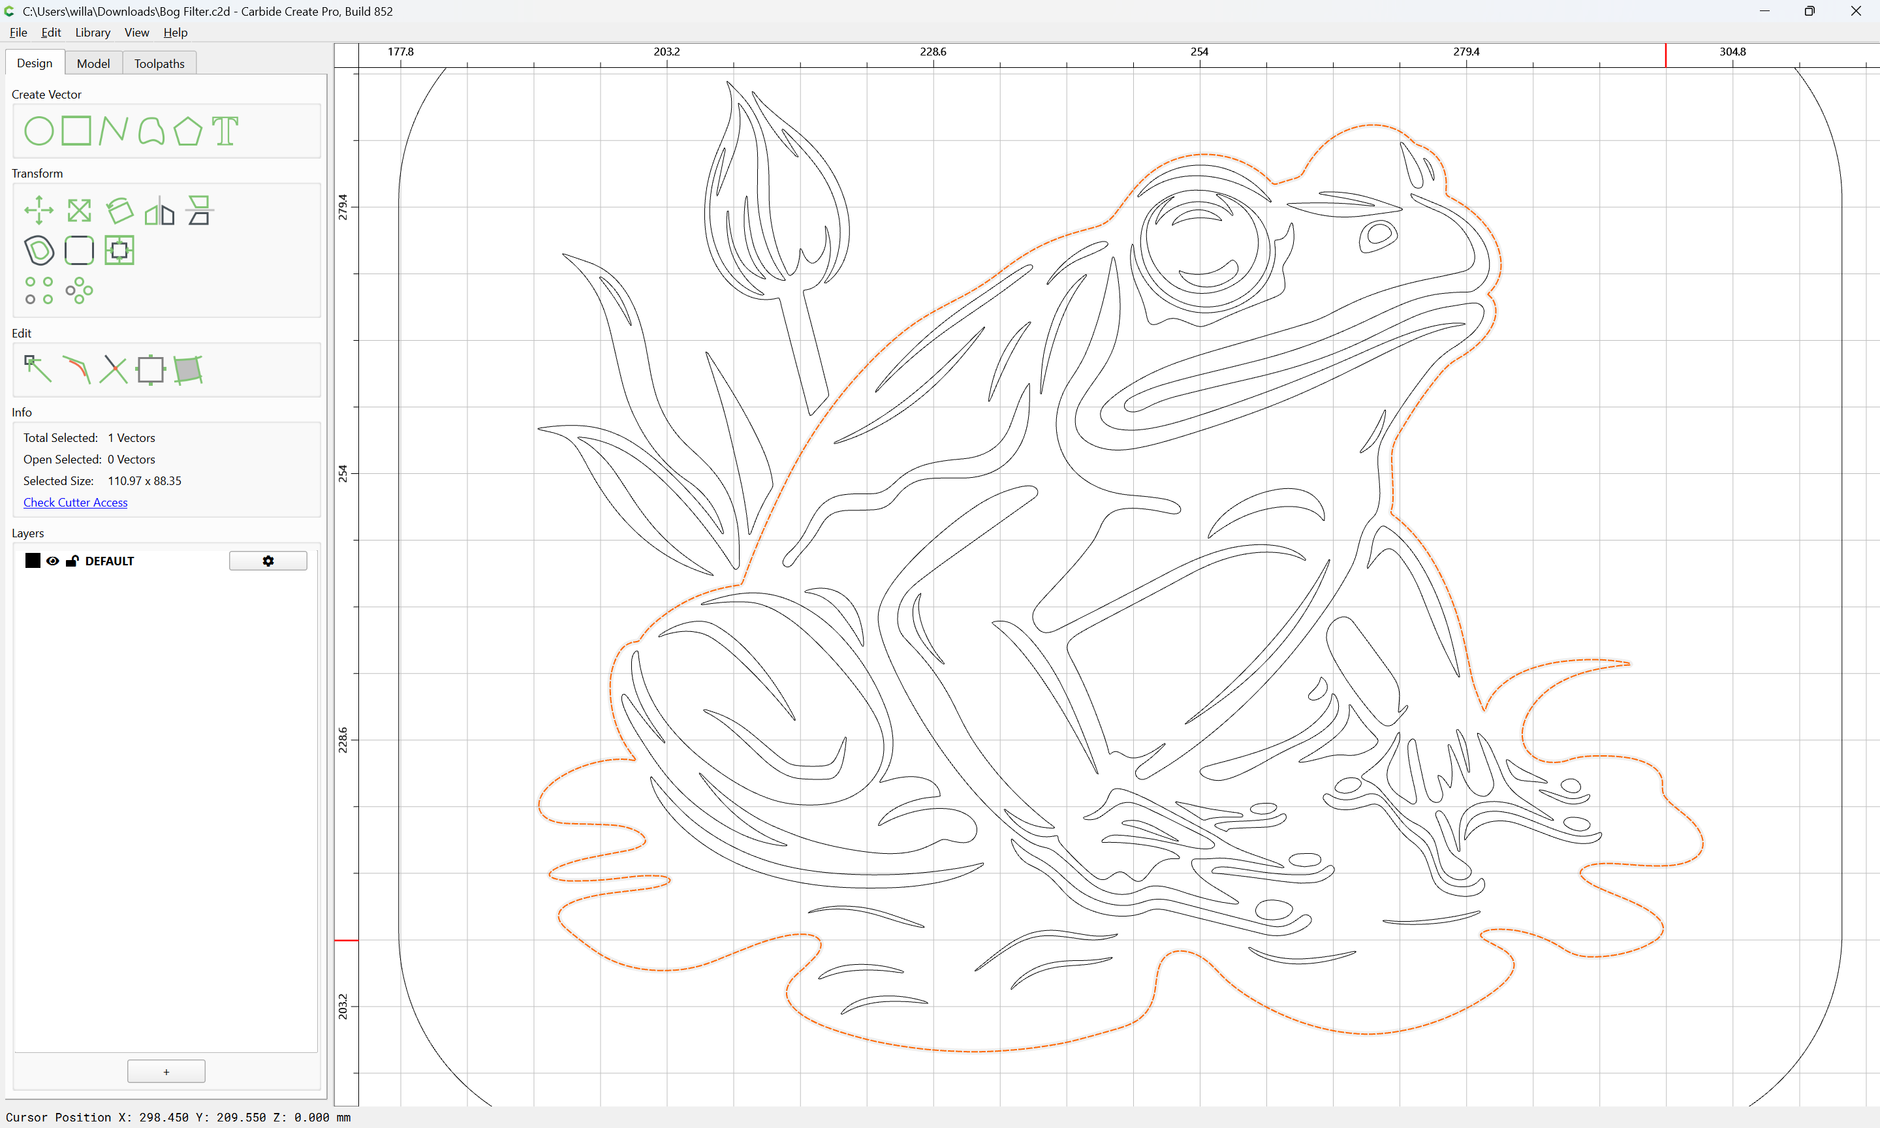Open the Linear Array tool
Image resolution: width=1880 pixels, height=1128 pixels.
(x=39, y=290)
